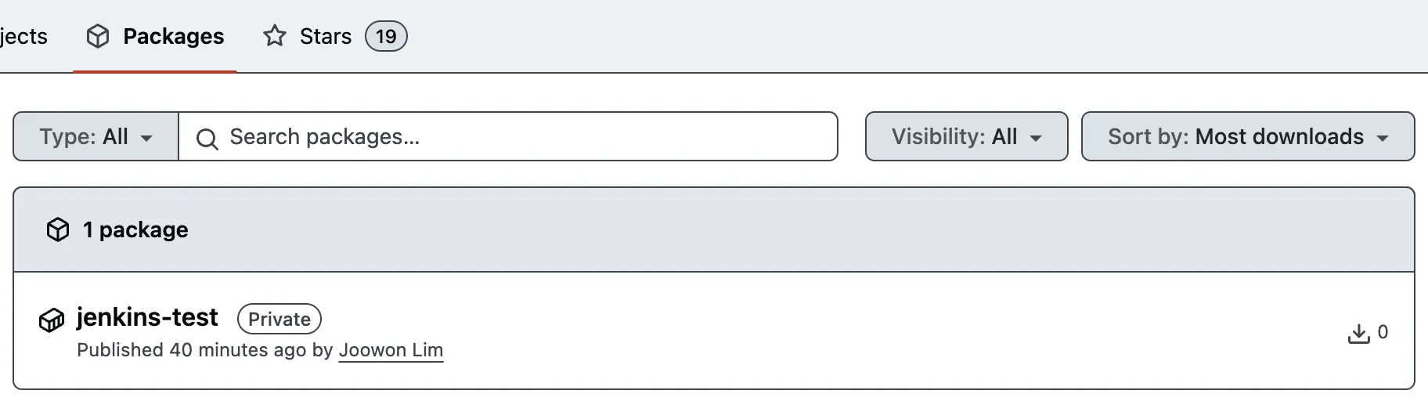The image size is (1428, 401).
Task: Click the container icon beside jenkins-test
Action: (52, 320)
